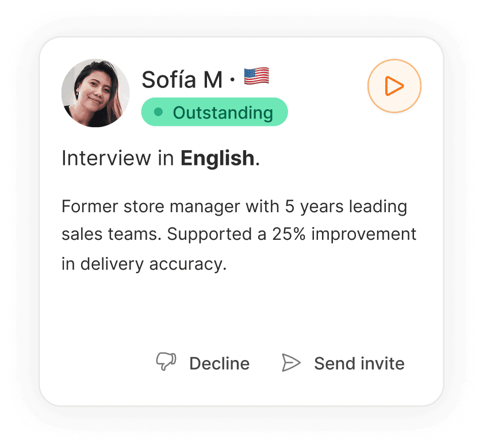The height and width of the screenshot is (448, 483).
Task: Click the words 5 years leading in the summary
Action: [x=346, y=207]
